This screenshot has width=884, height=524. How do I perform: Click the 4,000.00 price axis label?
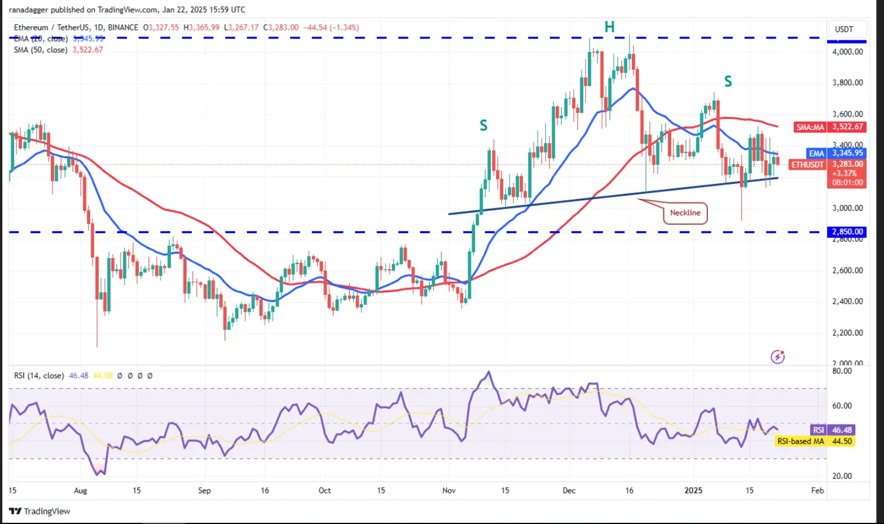tap(848, 52)
